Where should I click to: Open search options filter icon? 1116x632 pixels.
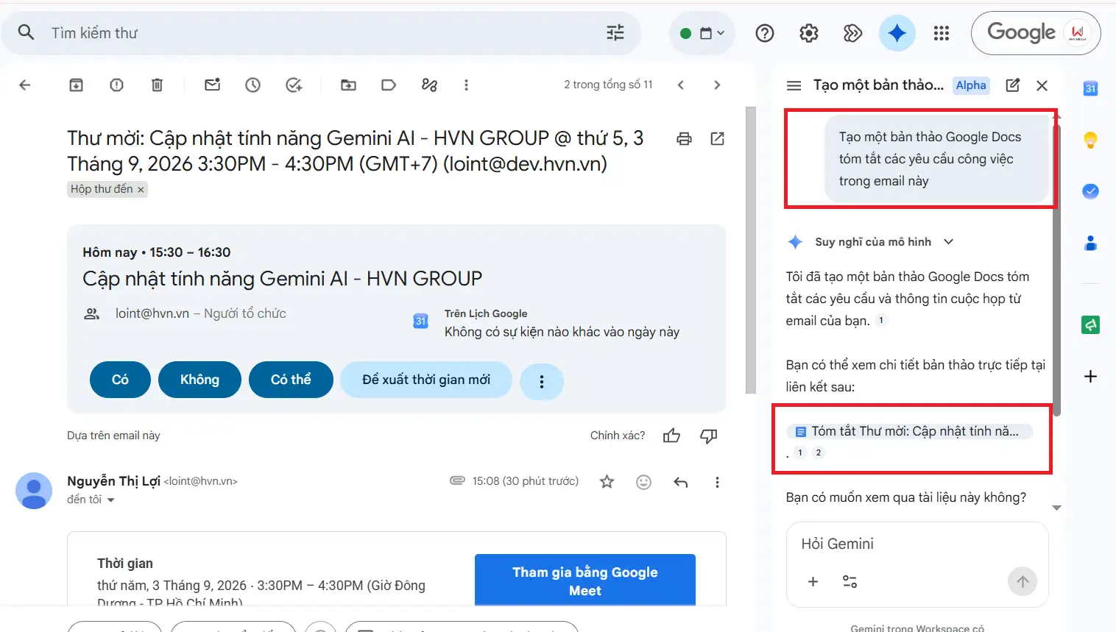point(615,32)
